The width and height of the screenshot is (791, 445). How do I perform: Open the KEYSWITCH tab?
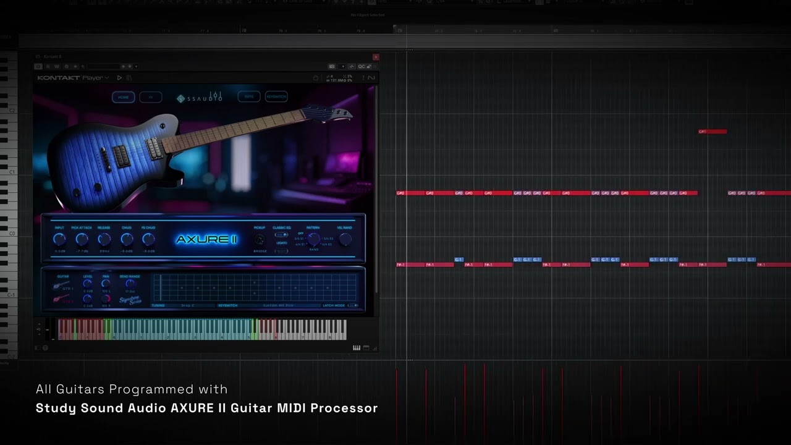click(276, 97)
